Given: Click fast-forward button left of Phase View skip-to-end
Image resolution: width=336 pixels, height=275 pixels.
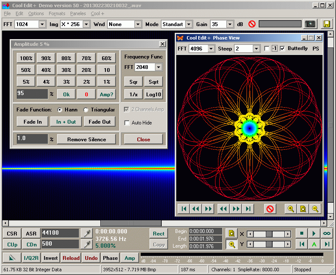Looking at the screenshot, I should click(236, 209).
